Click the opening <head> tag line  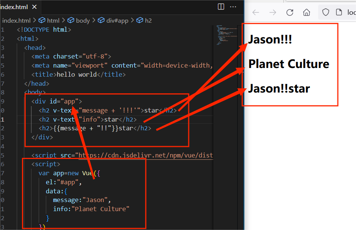pyautogui.click(x=35, y=48)
